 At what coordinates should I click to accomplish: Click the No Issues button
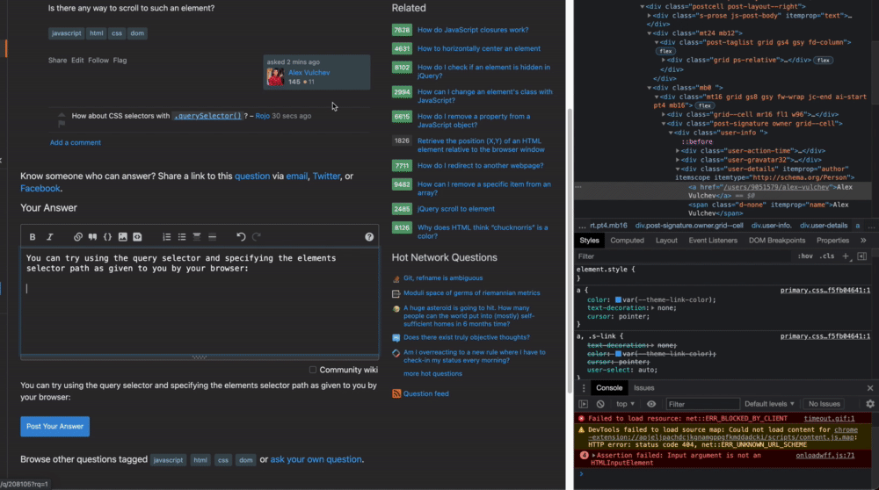click(x=825, y=404)
